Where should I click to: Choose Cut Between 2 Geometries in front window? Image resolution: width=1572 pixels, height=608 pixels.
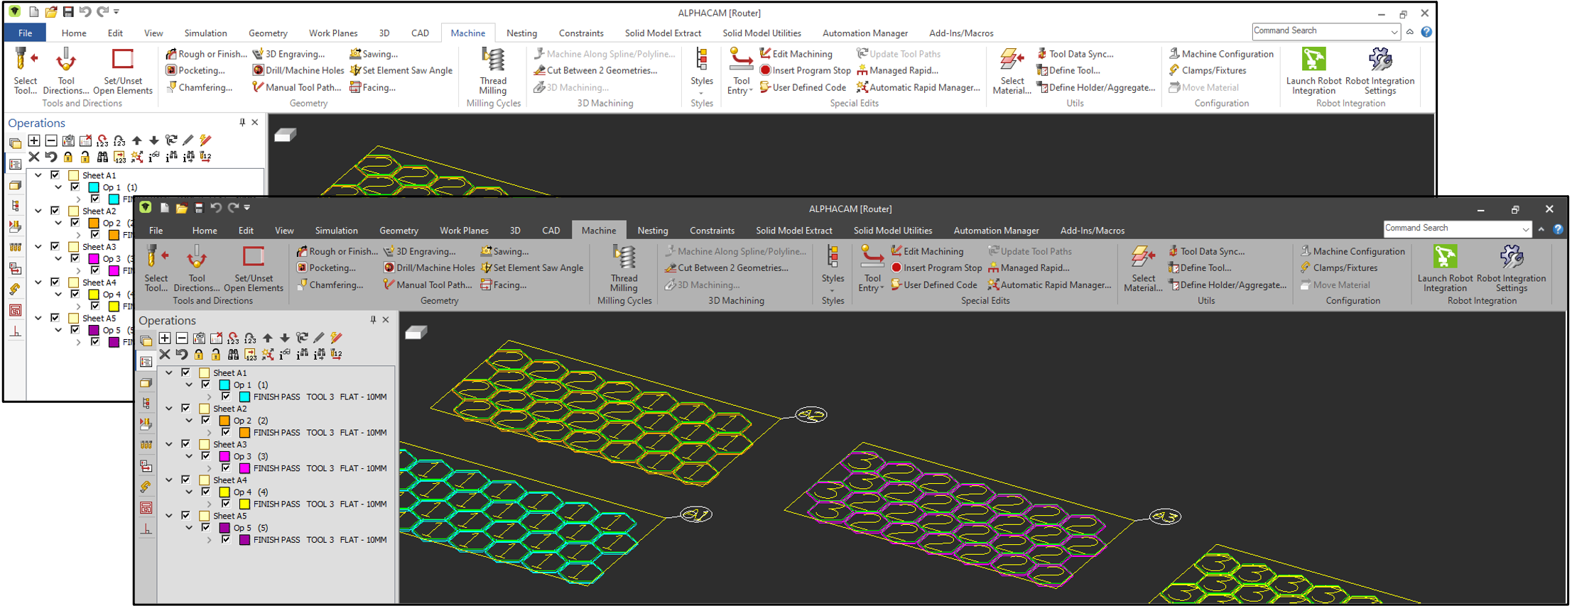click(x=727, y=268)
